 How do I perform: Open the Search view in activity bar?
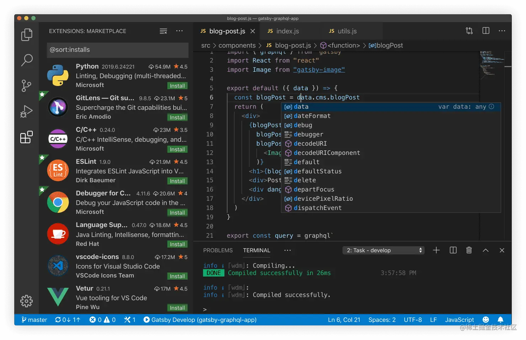(x=27, y=60)
